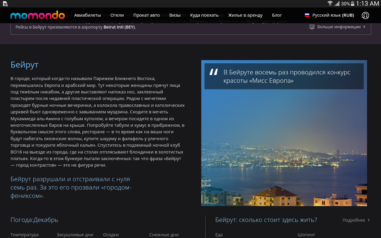Click the Засушливые дни column label
The height and width of the screenshot is (238, 381).
tap(75, 235)
